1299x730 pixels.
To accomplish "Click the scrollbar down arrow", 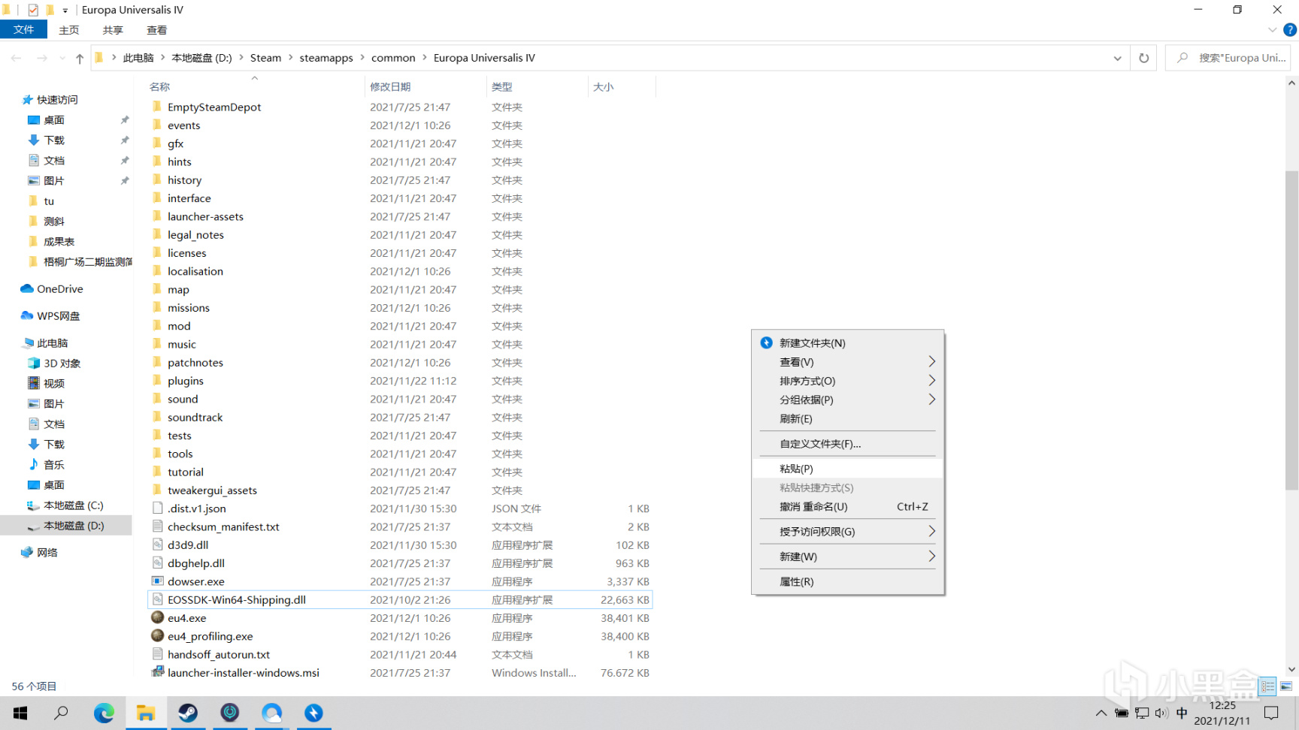I will 1291,670.
